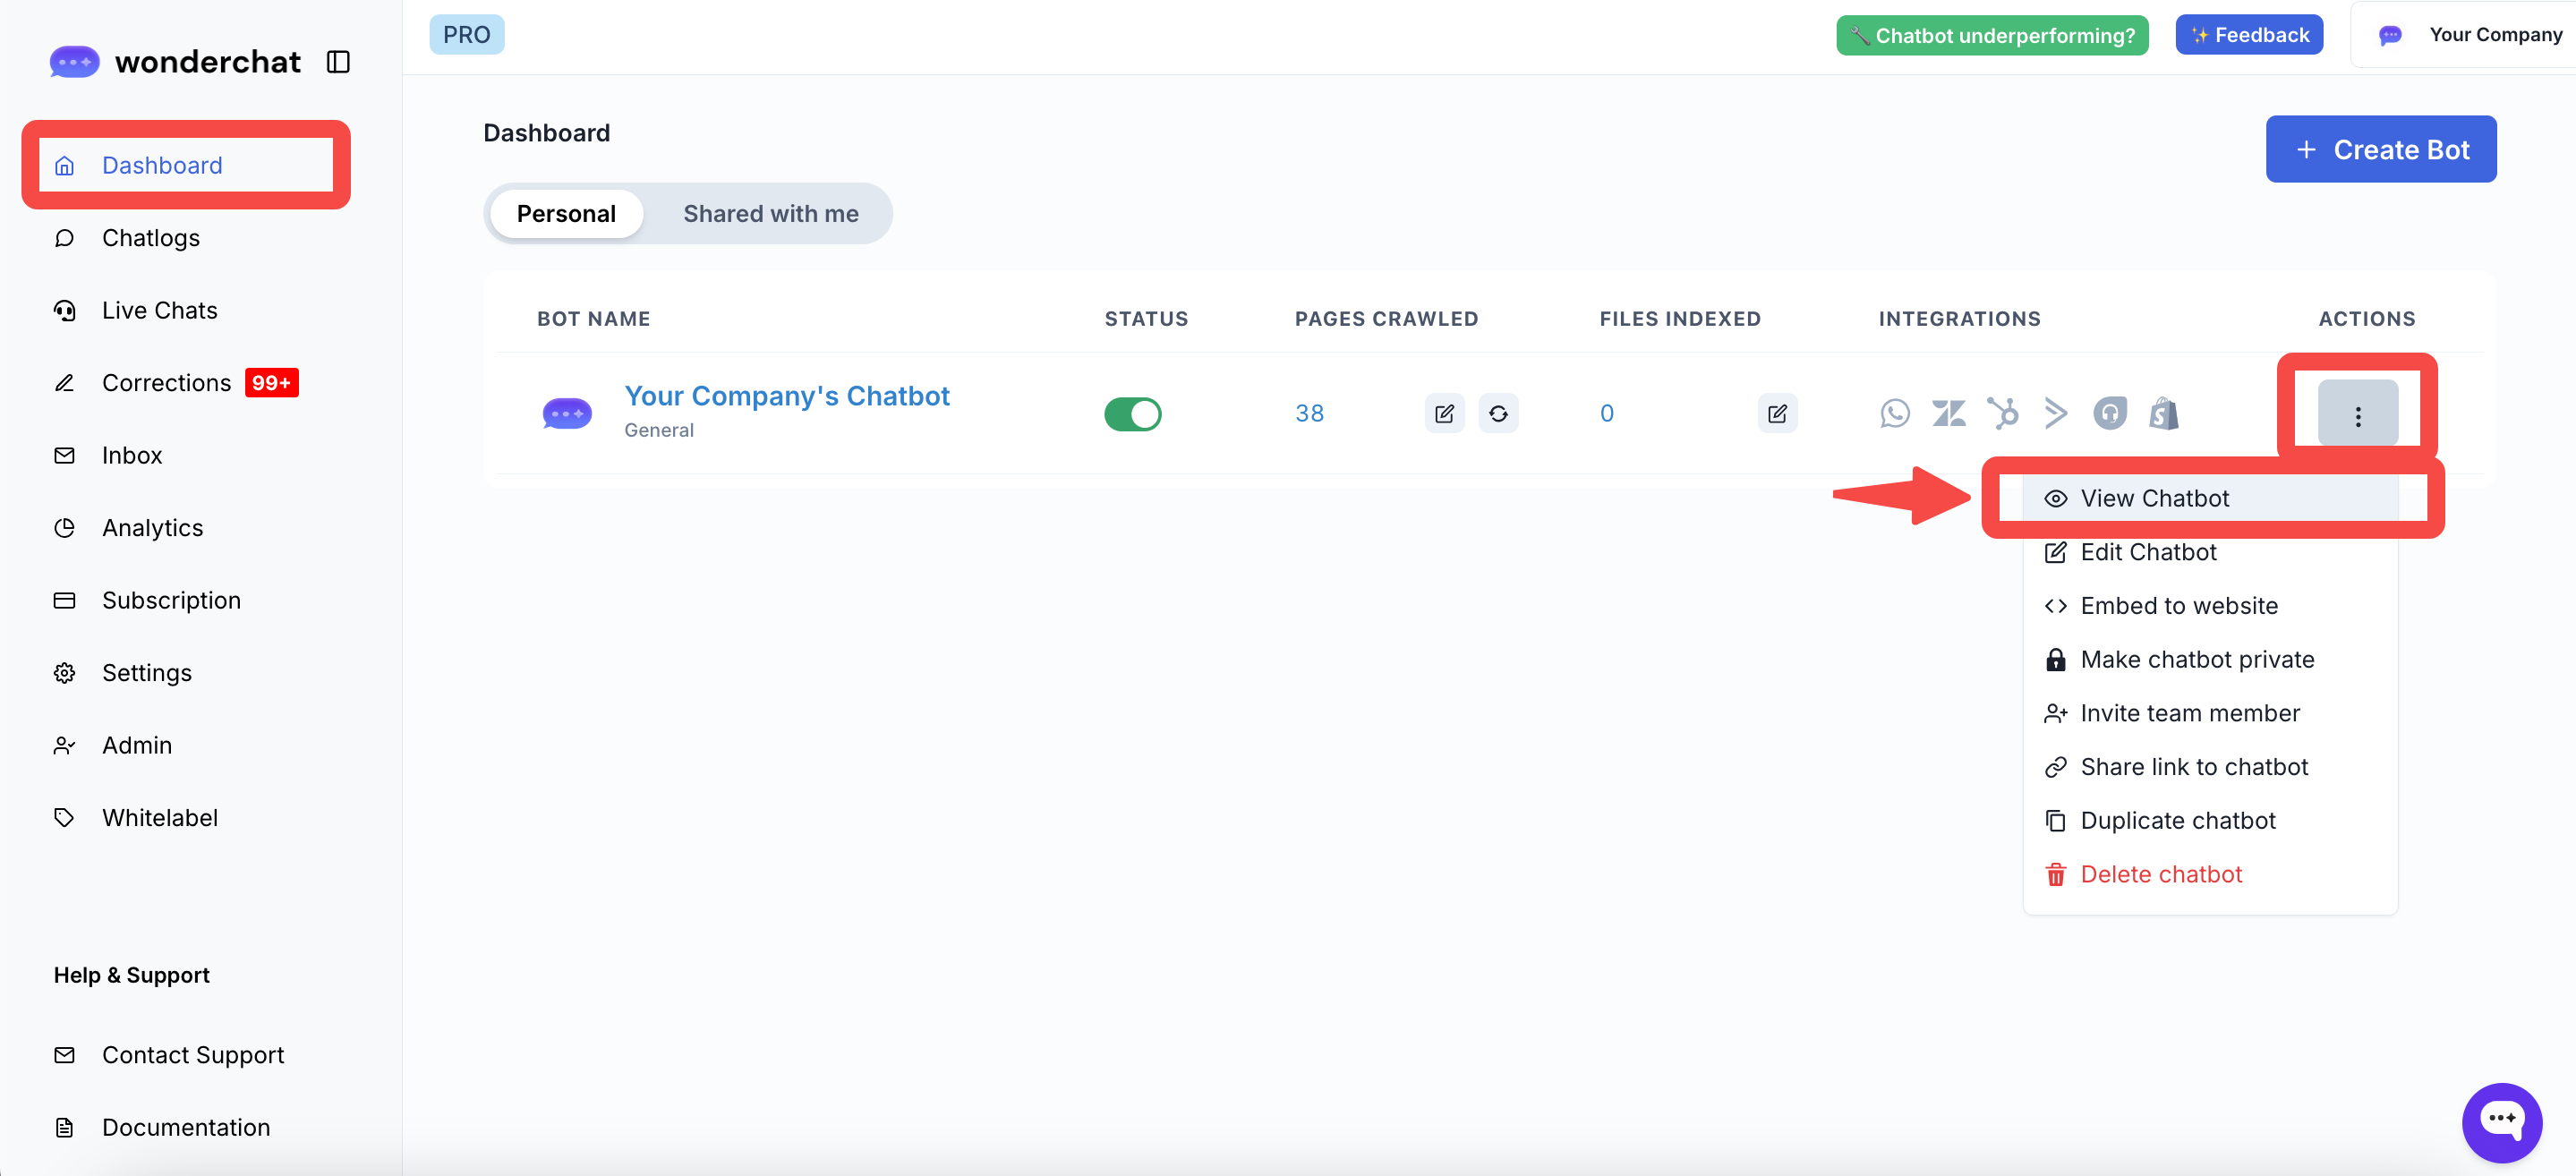
Task: Edit pages crawled via pencil icon
Action: click(x=1444, y=413)
